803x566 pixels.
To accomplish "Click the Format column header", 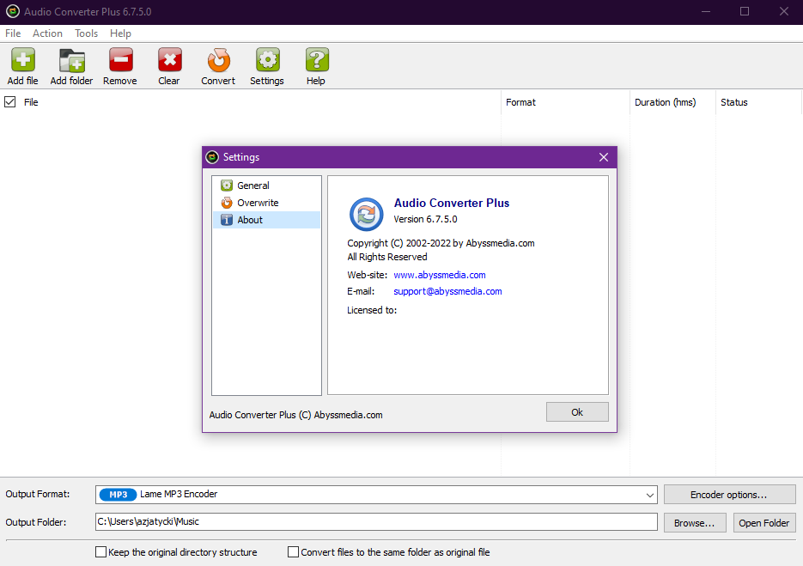I will tap(565, 102).
